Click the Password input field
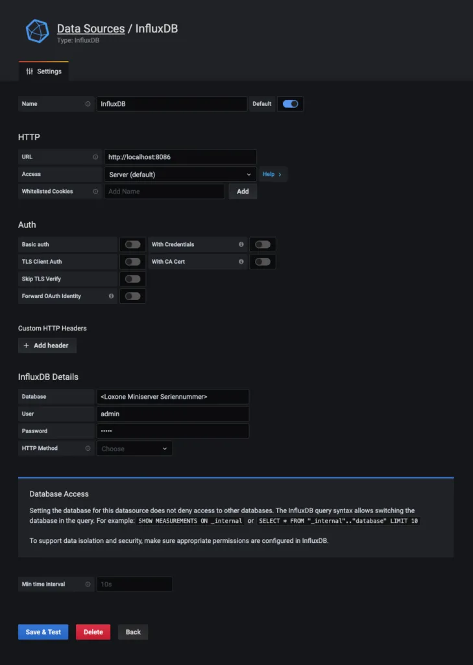Screen dimensions: 473x665 click(173, 431)
